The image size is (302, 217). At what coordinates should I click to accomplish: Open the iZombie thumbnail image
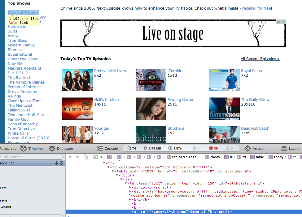point(151,80)
